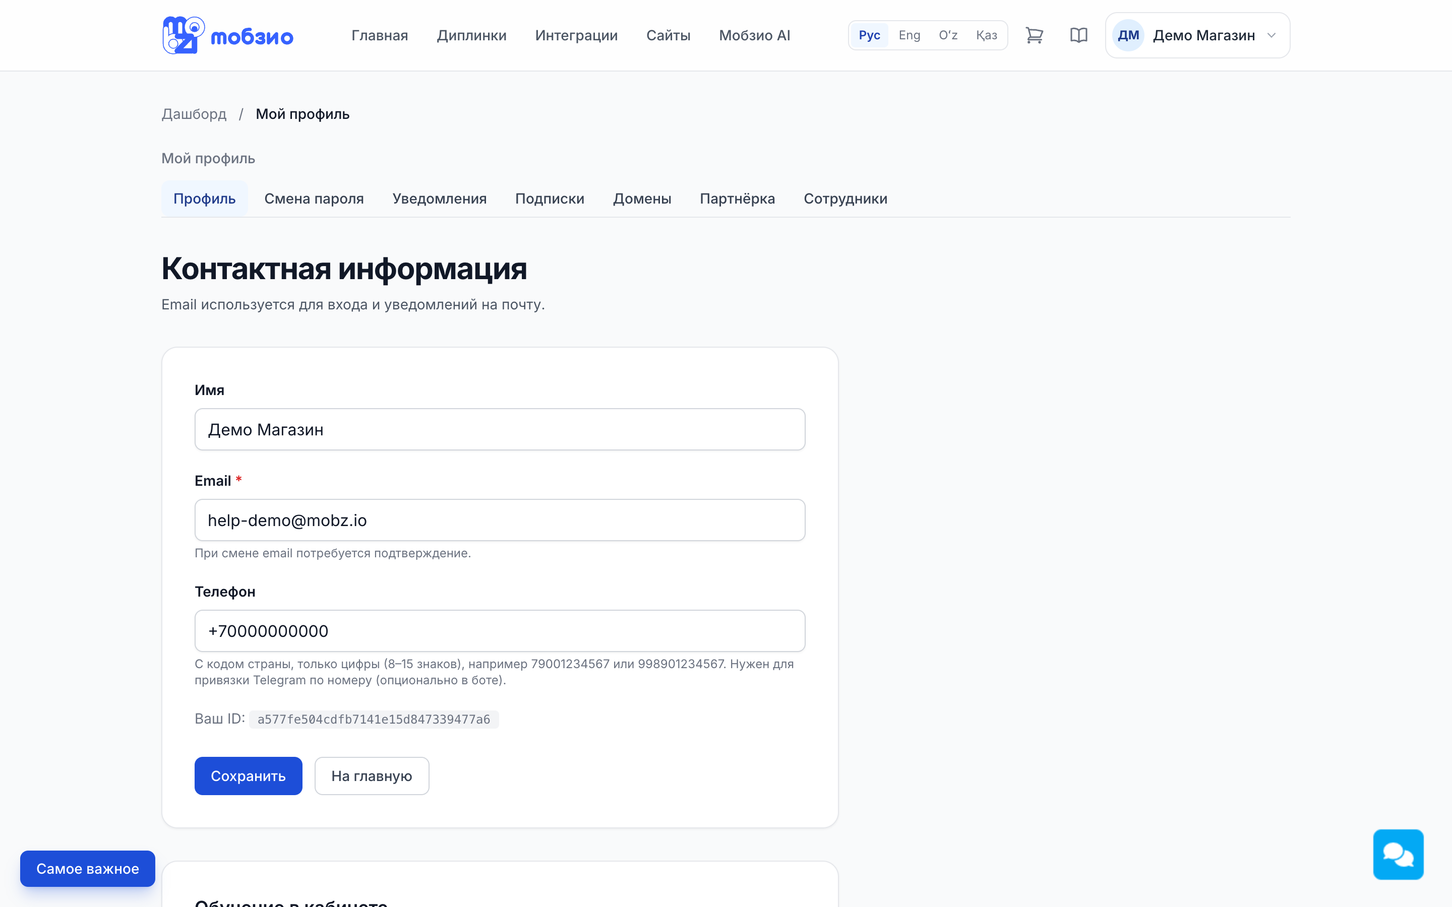Switch language to Eng

(909, 35)
